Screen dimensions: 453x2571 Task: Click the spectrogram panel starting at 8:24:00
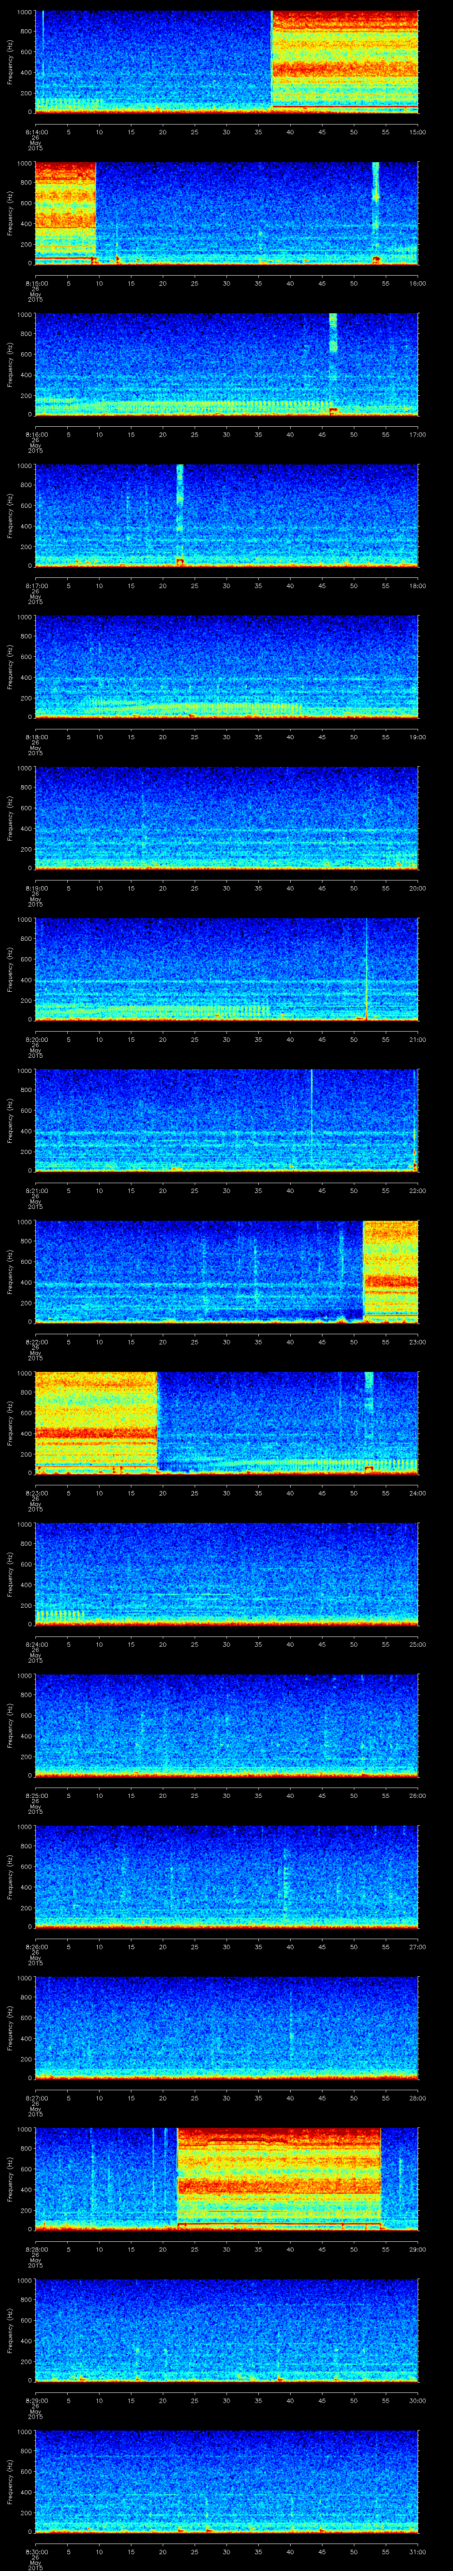[226, 1575]
